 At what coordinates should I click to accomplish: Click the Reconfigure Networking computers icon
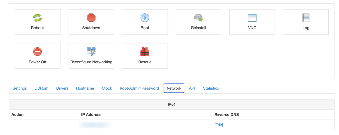(91, 52)
